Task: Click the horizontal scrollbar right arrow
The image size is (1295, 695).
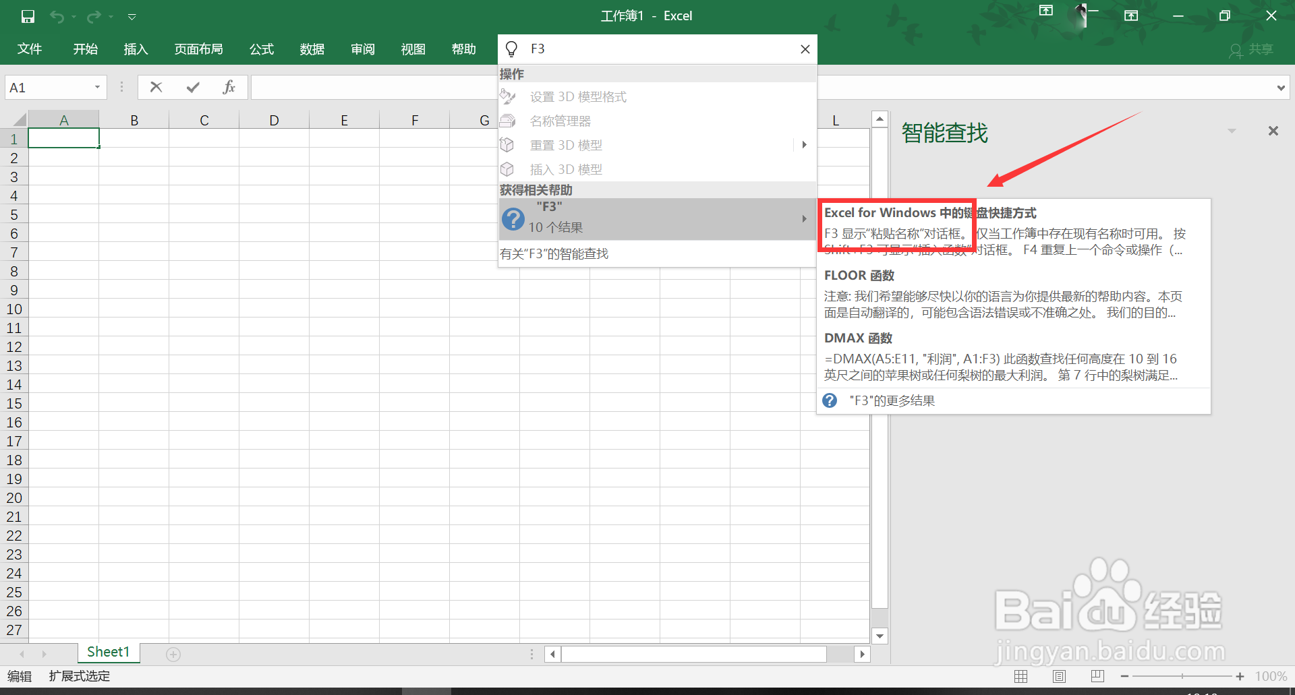Action: tap(862, 654)
